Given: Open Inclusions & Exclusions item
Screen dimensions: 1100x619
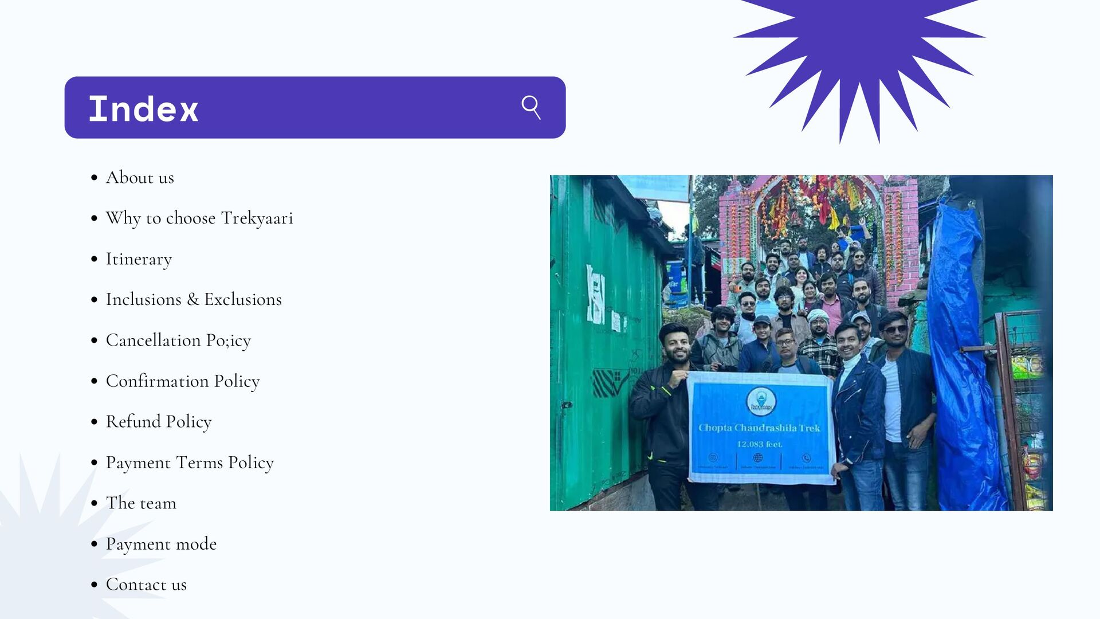Looking at the screenshot, I should pyautogui.click(x=194, y=300).
